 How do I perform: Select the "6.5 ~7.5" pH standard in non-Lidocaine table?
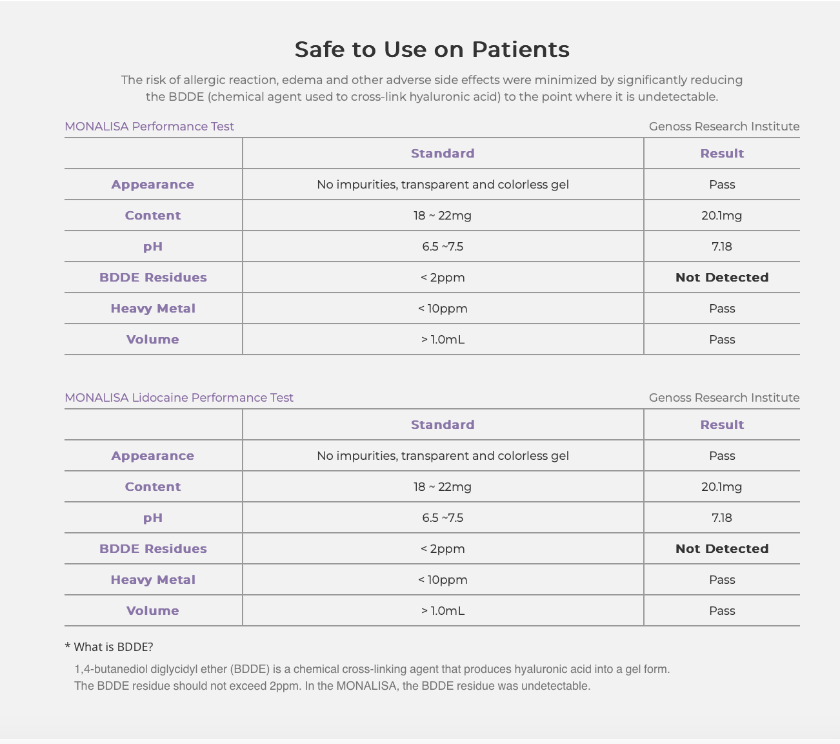coord(443,247)
